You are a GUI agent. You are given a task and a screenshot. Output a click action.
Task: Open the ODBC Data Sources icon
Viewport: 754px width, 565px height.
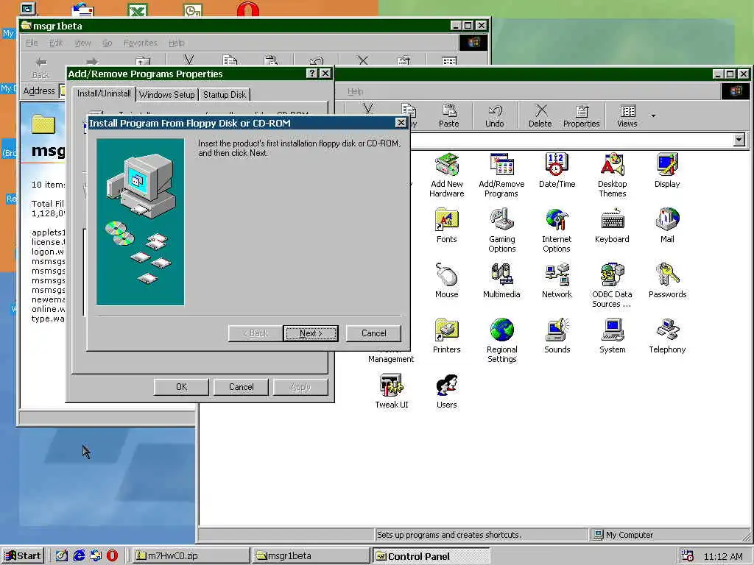(x=612, y=285)
